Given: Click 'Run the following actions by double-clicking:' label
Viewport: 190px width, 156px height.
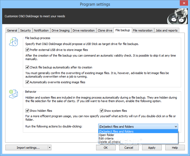Looking at the screenshot, I should 54,126.
